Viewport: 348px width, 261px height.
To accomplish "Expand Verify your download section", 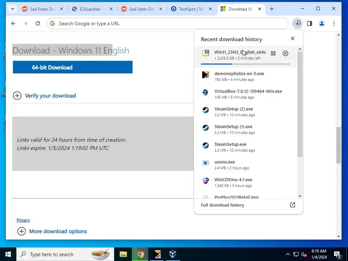I will 45,95.
